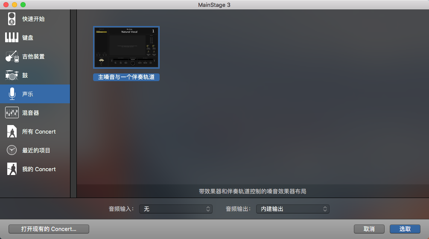Switch to the 鼓 category

point(35,75)
